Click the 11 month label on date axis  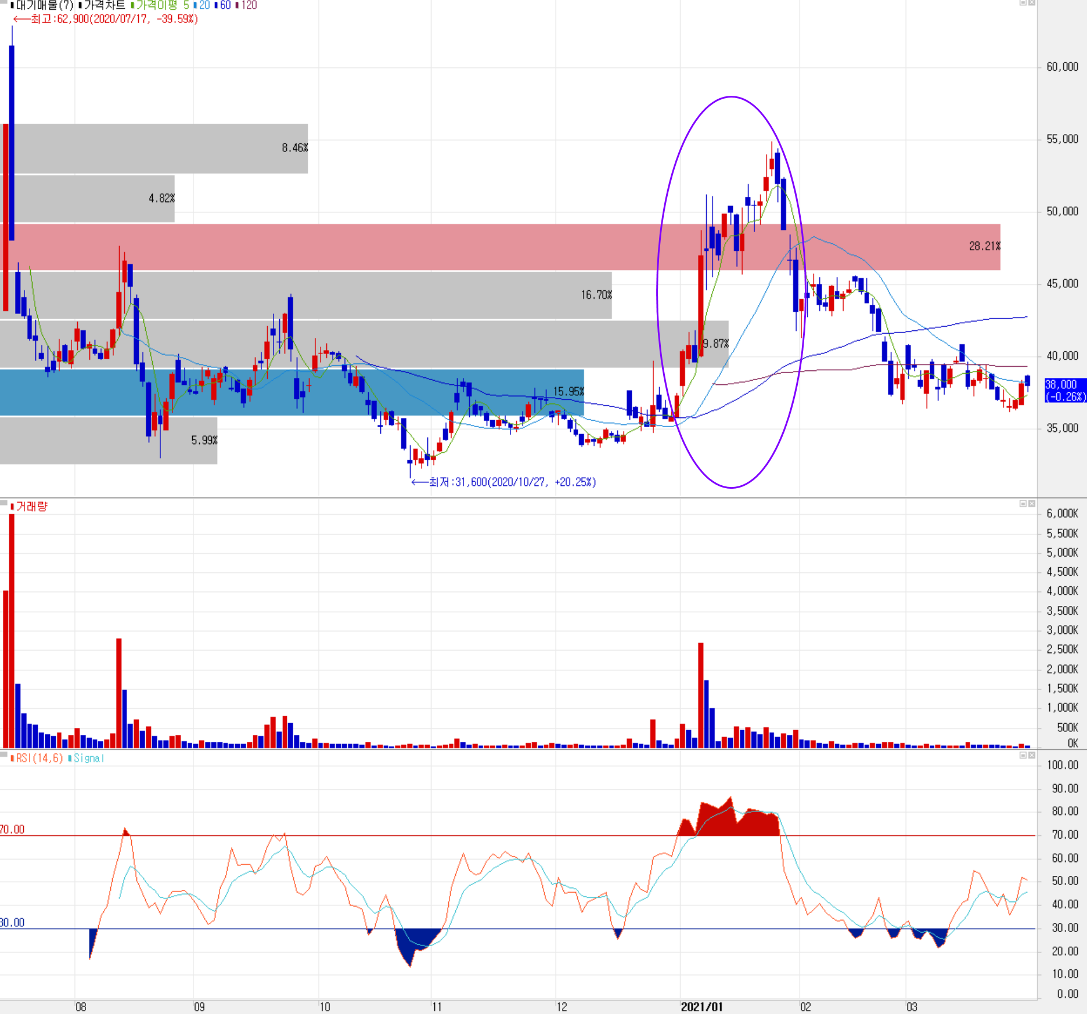(x=437, y=1007)
